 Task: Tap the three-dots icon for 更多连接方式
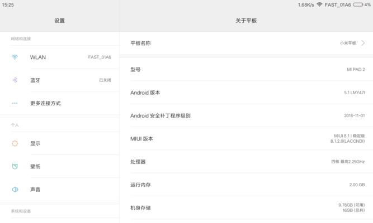pos(15,103)
